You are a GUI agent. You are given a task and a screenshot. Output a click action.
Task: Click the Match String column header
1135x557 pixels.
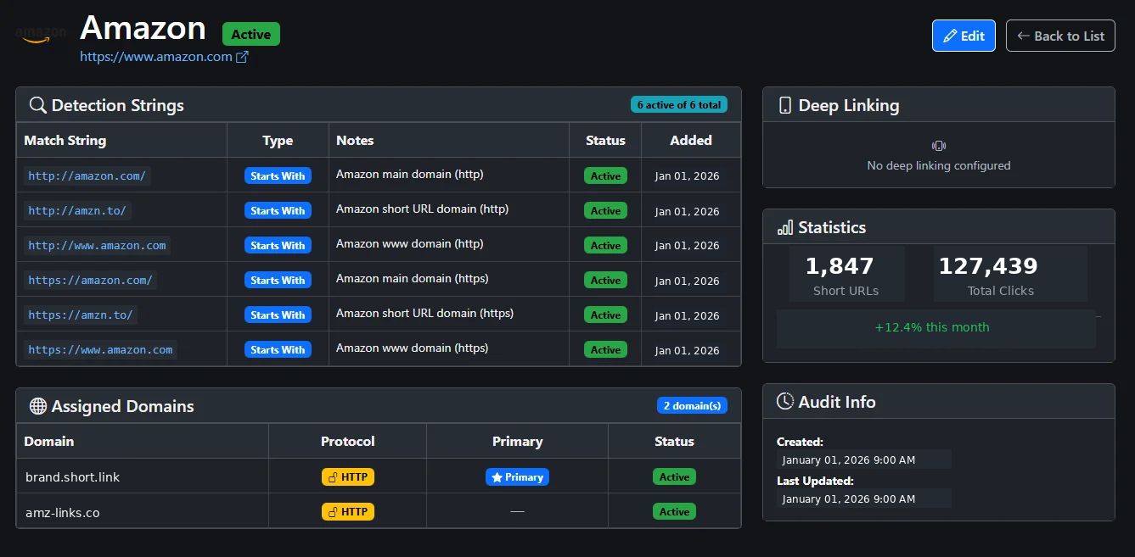pos(65,141)
